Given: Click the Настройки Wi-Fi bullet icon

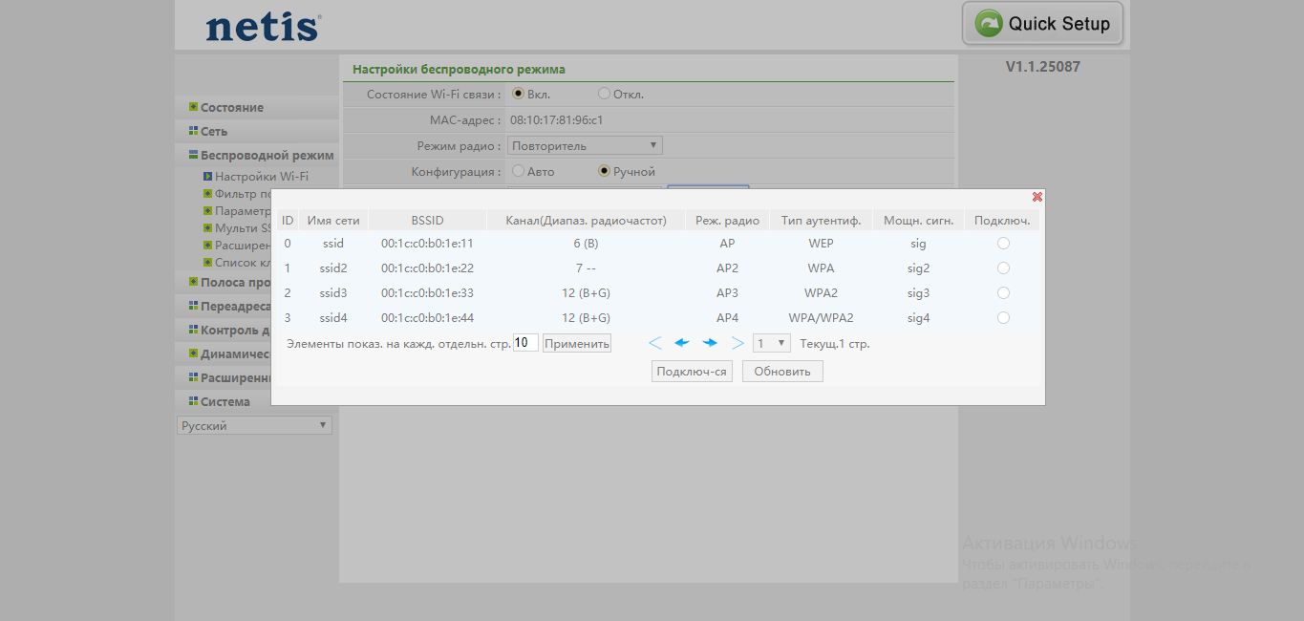Looking at the screenshot, I should tap(207, 177).
